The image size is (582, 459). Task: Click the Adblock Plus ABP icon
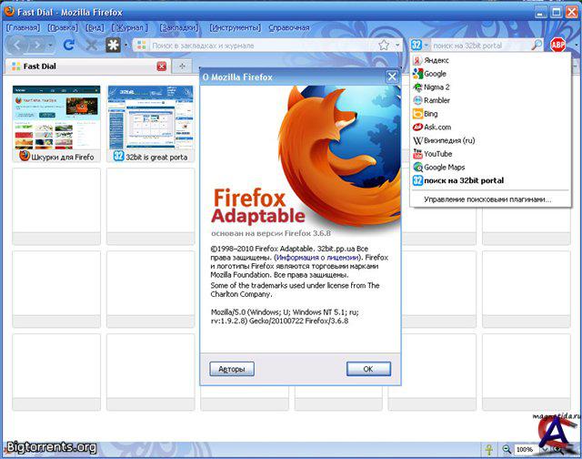557,45
